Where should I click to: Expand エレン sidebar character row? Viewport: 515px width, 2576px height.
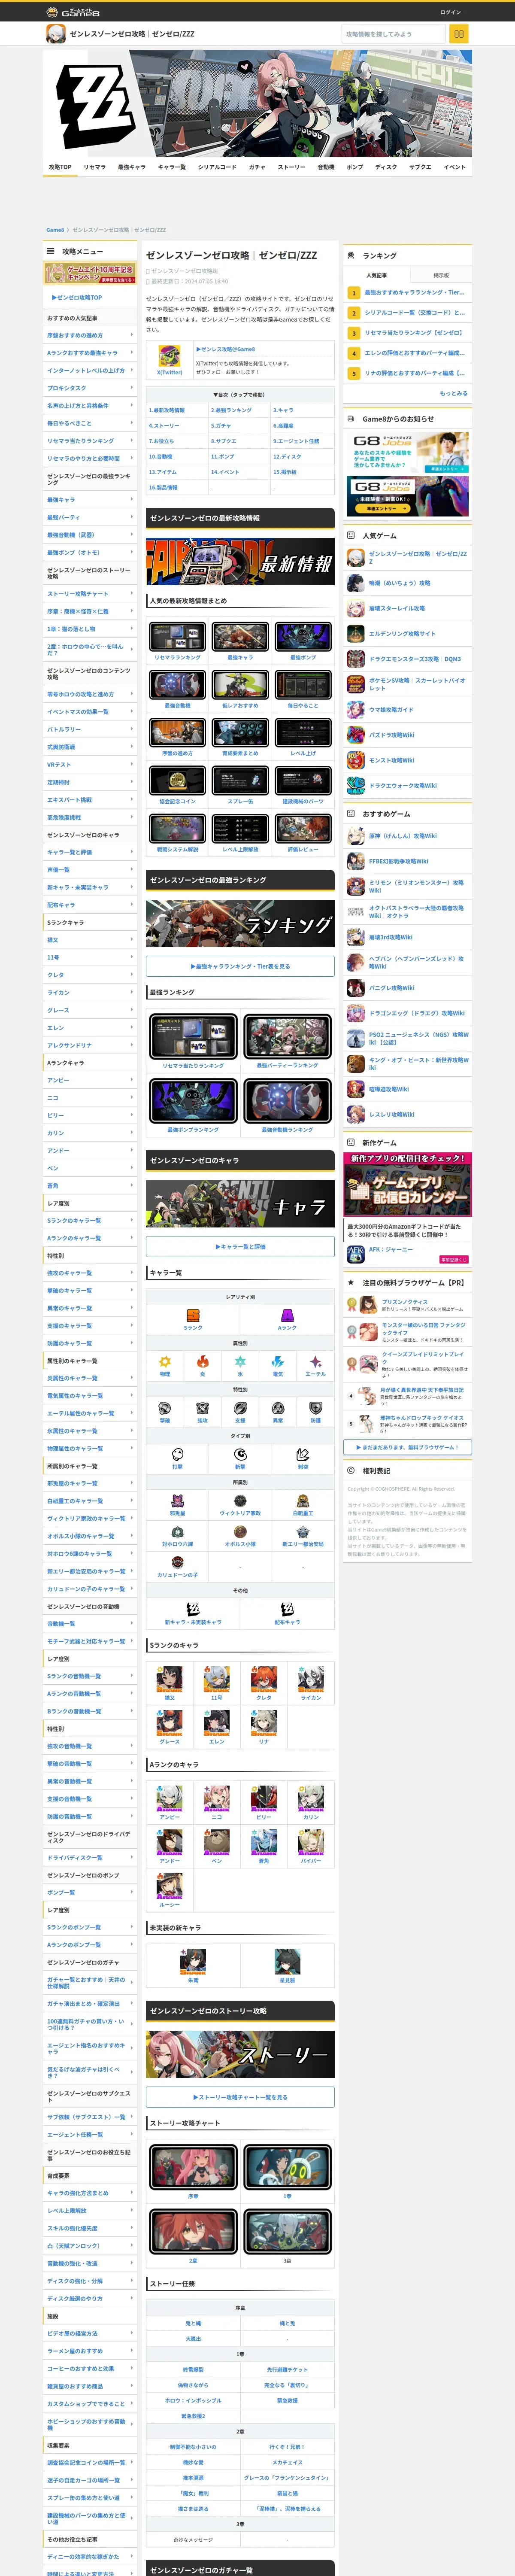90,1027
